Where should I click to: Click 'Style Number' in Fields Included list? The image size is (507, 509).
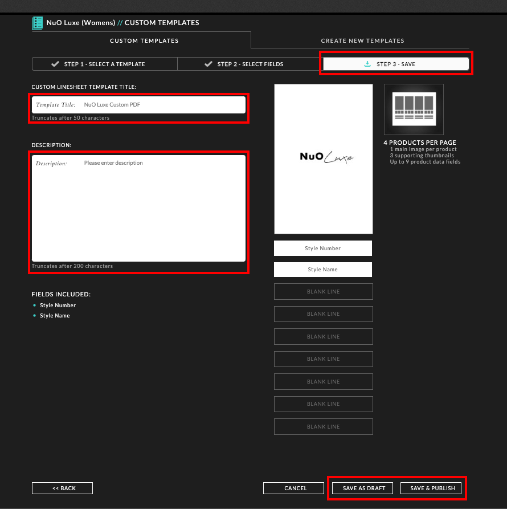point(58,306)
